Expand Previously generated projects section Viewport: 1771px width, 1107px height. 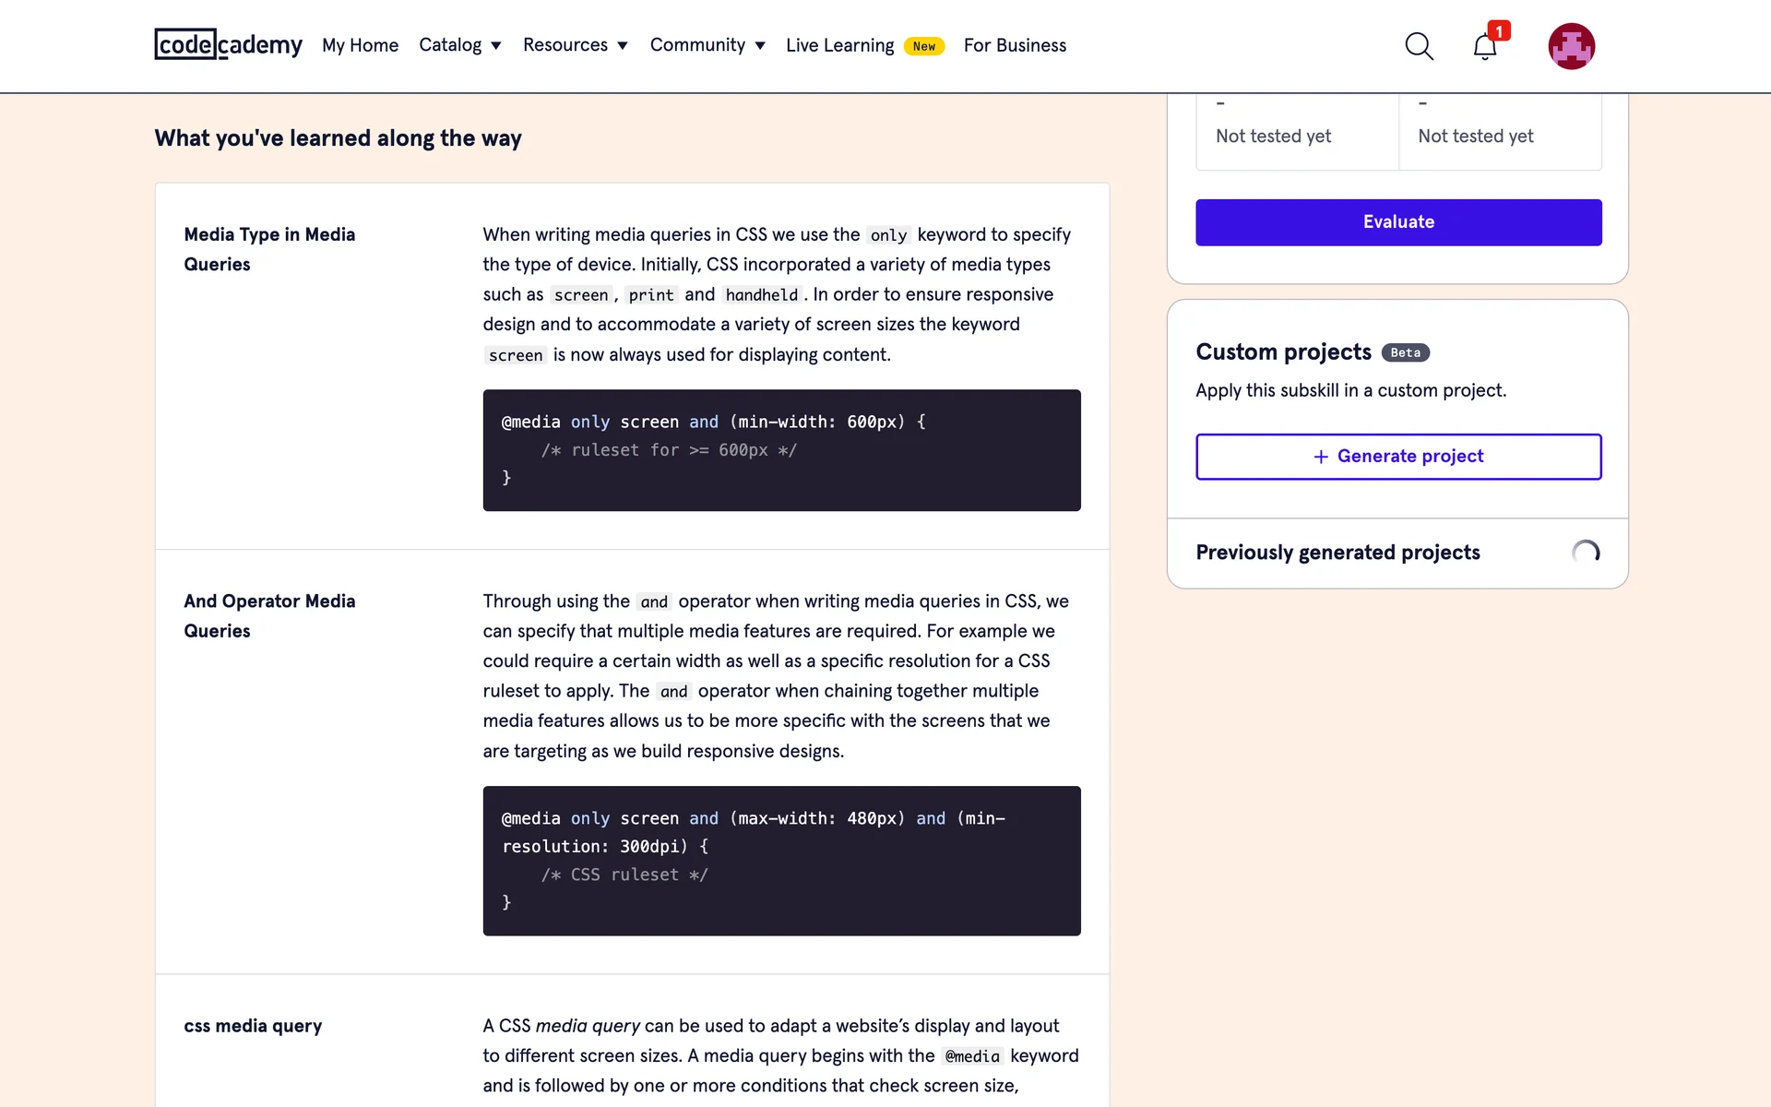coord(1337,553)
